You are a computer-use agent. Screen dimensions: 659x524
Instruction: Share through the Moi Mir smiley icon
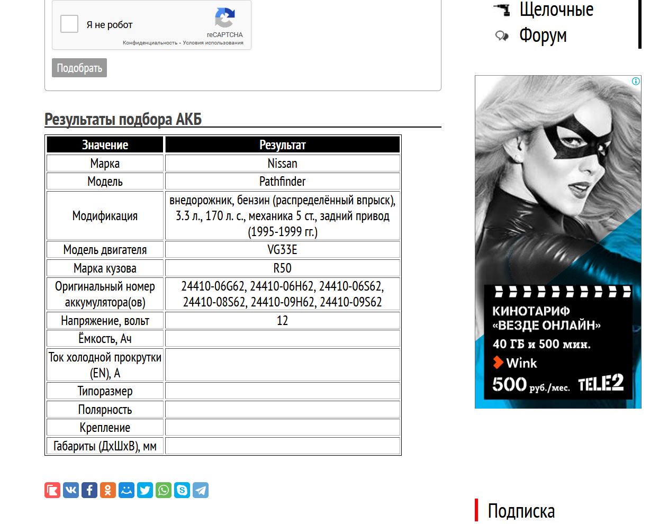[127, 490]
